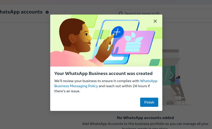This screenshot has width=212, height=129.
Task: Click the No WhatsApp accounts added text
Action: (145, 118)
